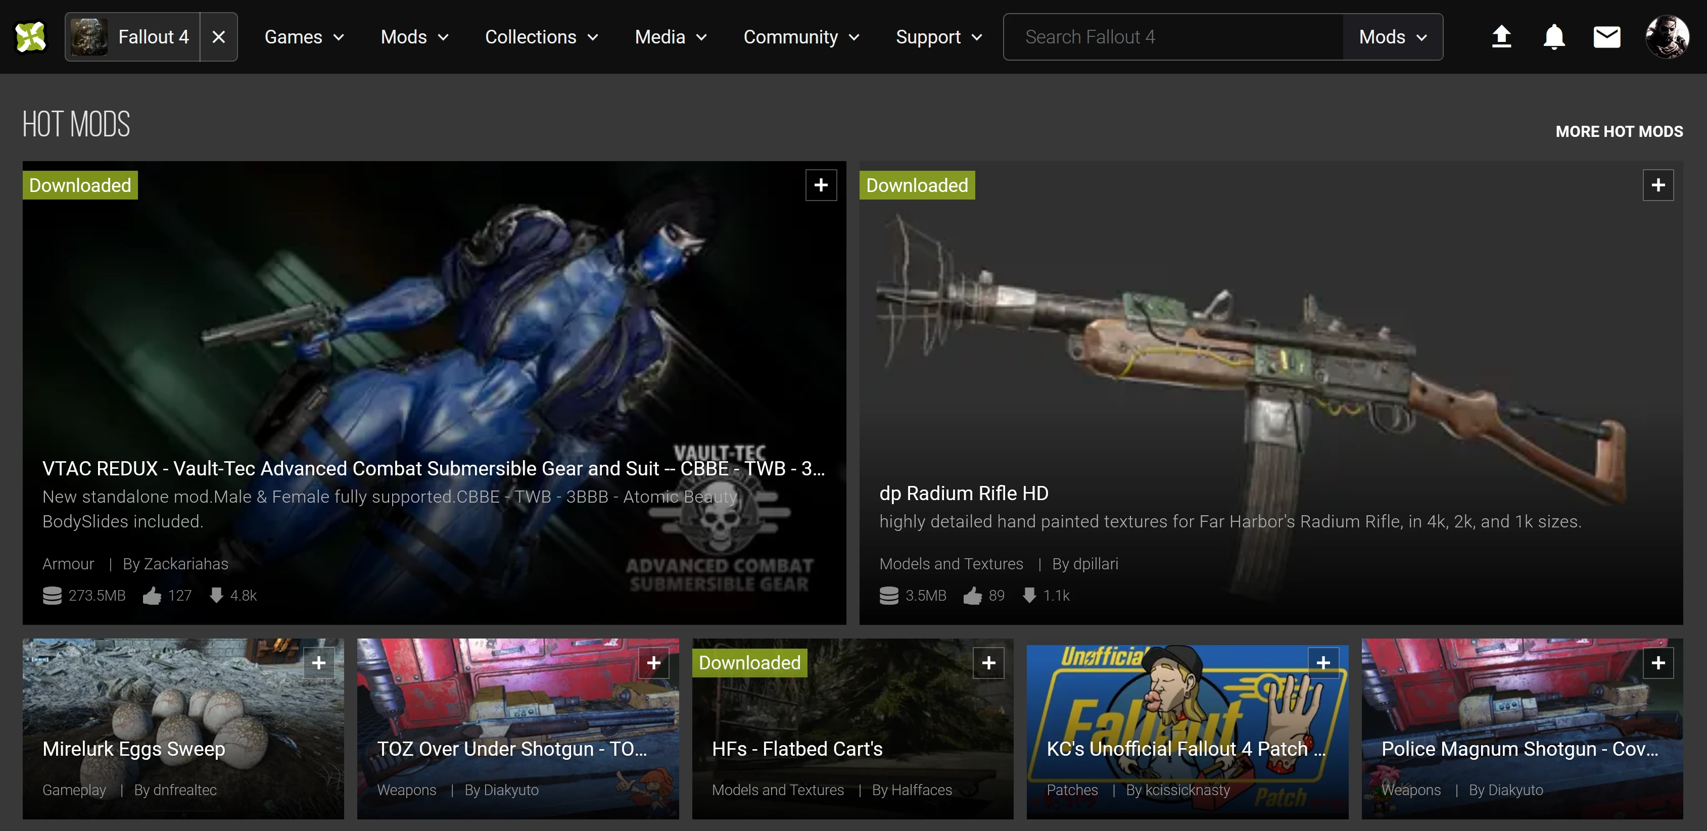Open the Mods navigation menu
Screen dimensions: 1707x831
415,37
